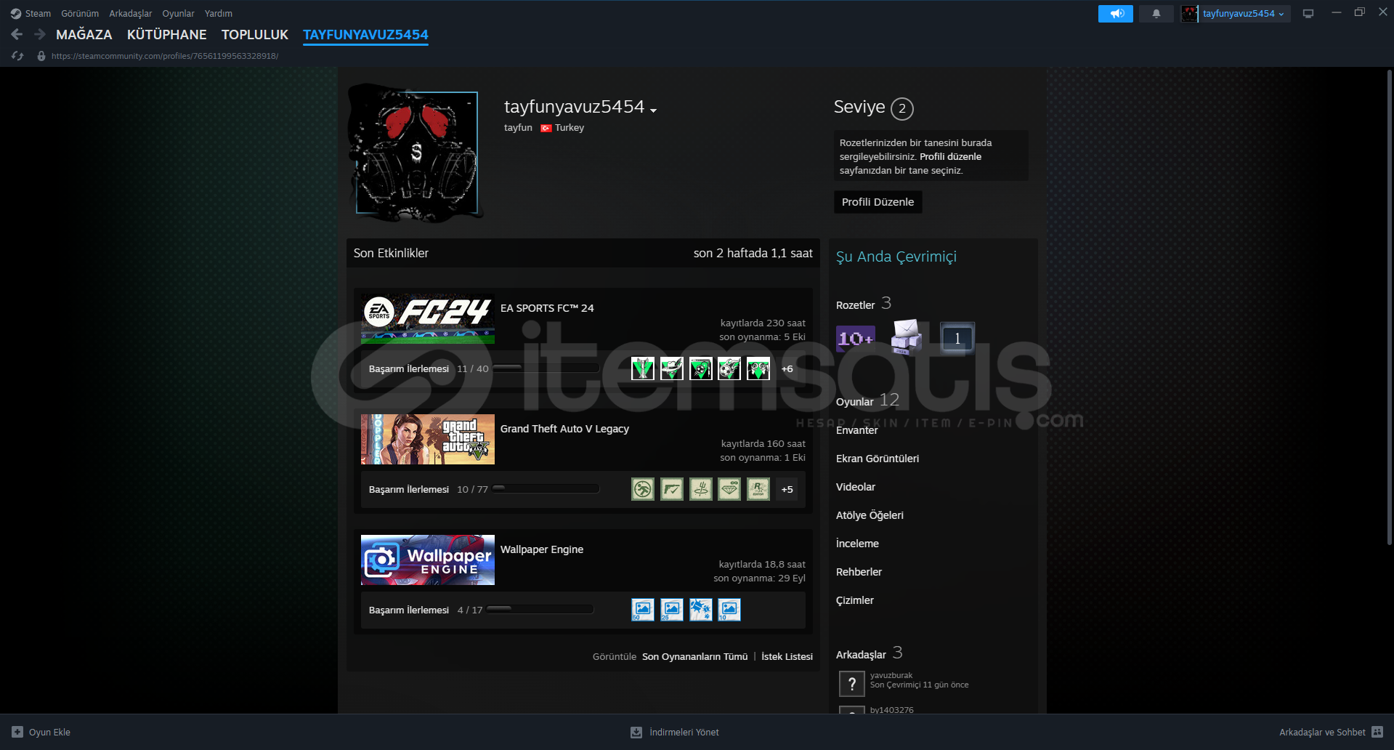
Task: Click the Grand Theft Auto V banner
Action: [428, 439]
